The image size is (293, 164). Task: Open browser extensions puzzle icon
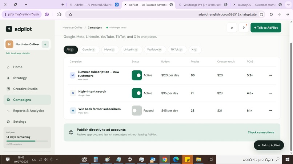59,14
